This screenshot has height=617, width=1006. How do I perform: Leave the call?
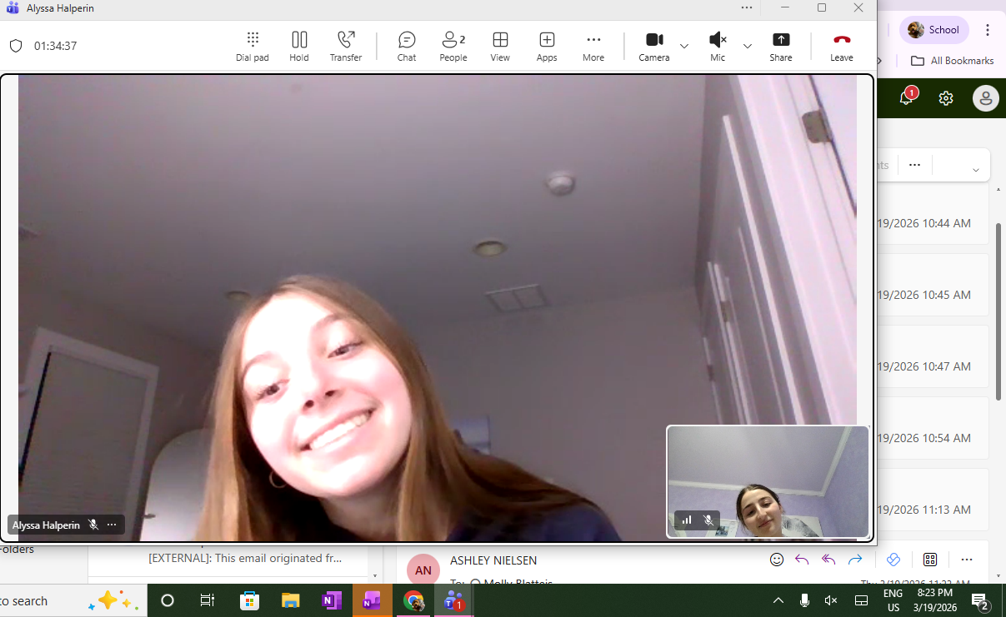[x=842, y=46]
